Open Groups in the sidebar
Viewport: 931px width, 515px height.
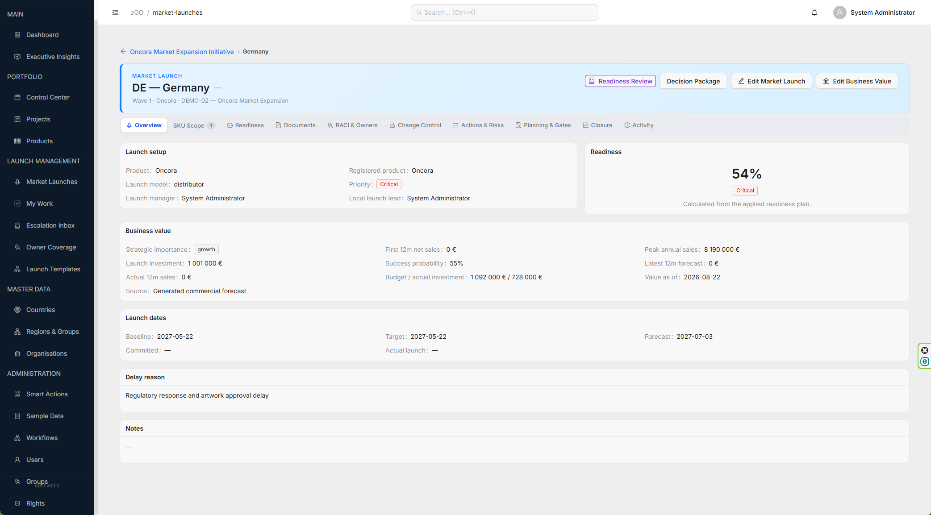click(37, 482)
